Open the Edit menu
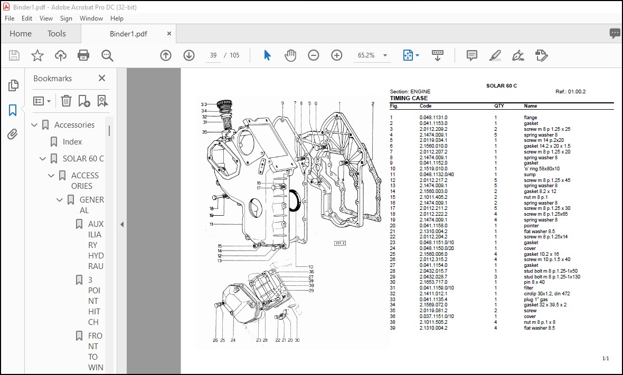623x375 pixels. pos(27,18)
